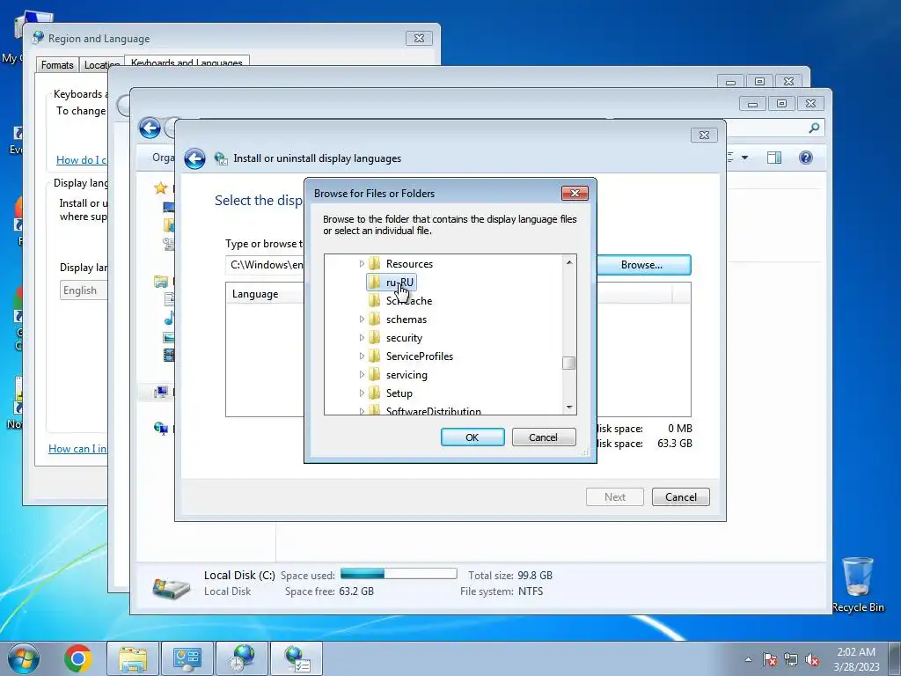Click Favorites star icon in Explorer sidebar

coord(160,188)
